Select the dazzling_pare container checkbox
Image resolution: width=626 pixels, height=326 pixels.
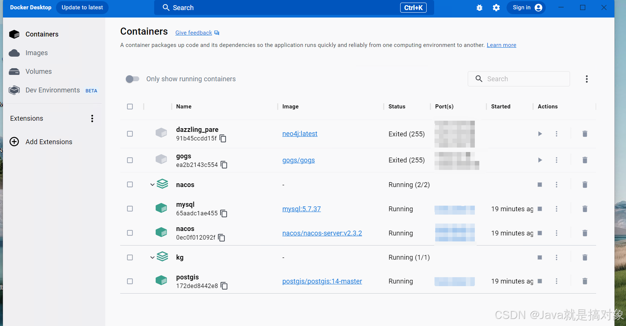130,134
